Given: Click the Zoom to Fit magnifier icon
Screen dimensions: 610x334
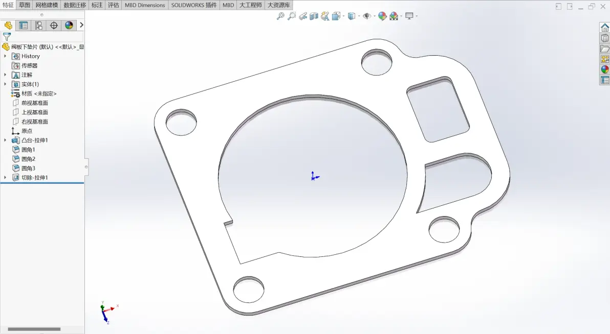Looking at the screenshot, I should (x=280, y=16).
